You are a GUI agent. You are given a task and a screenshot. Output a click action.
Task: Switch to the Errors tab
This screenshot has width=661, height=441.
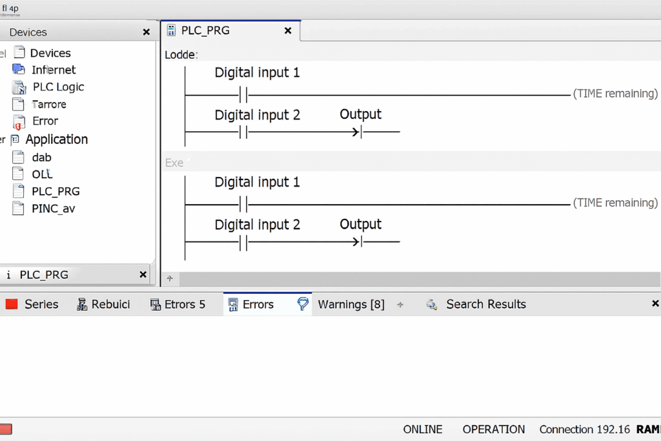(x=258, y=304)
